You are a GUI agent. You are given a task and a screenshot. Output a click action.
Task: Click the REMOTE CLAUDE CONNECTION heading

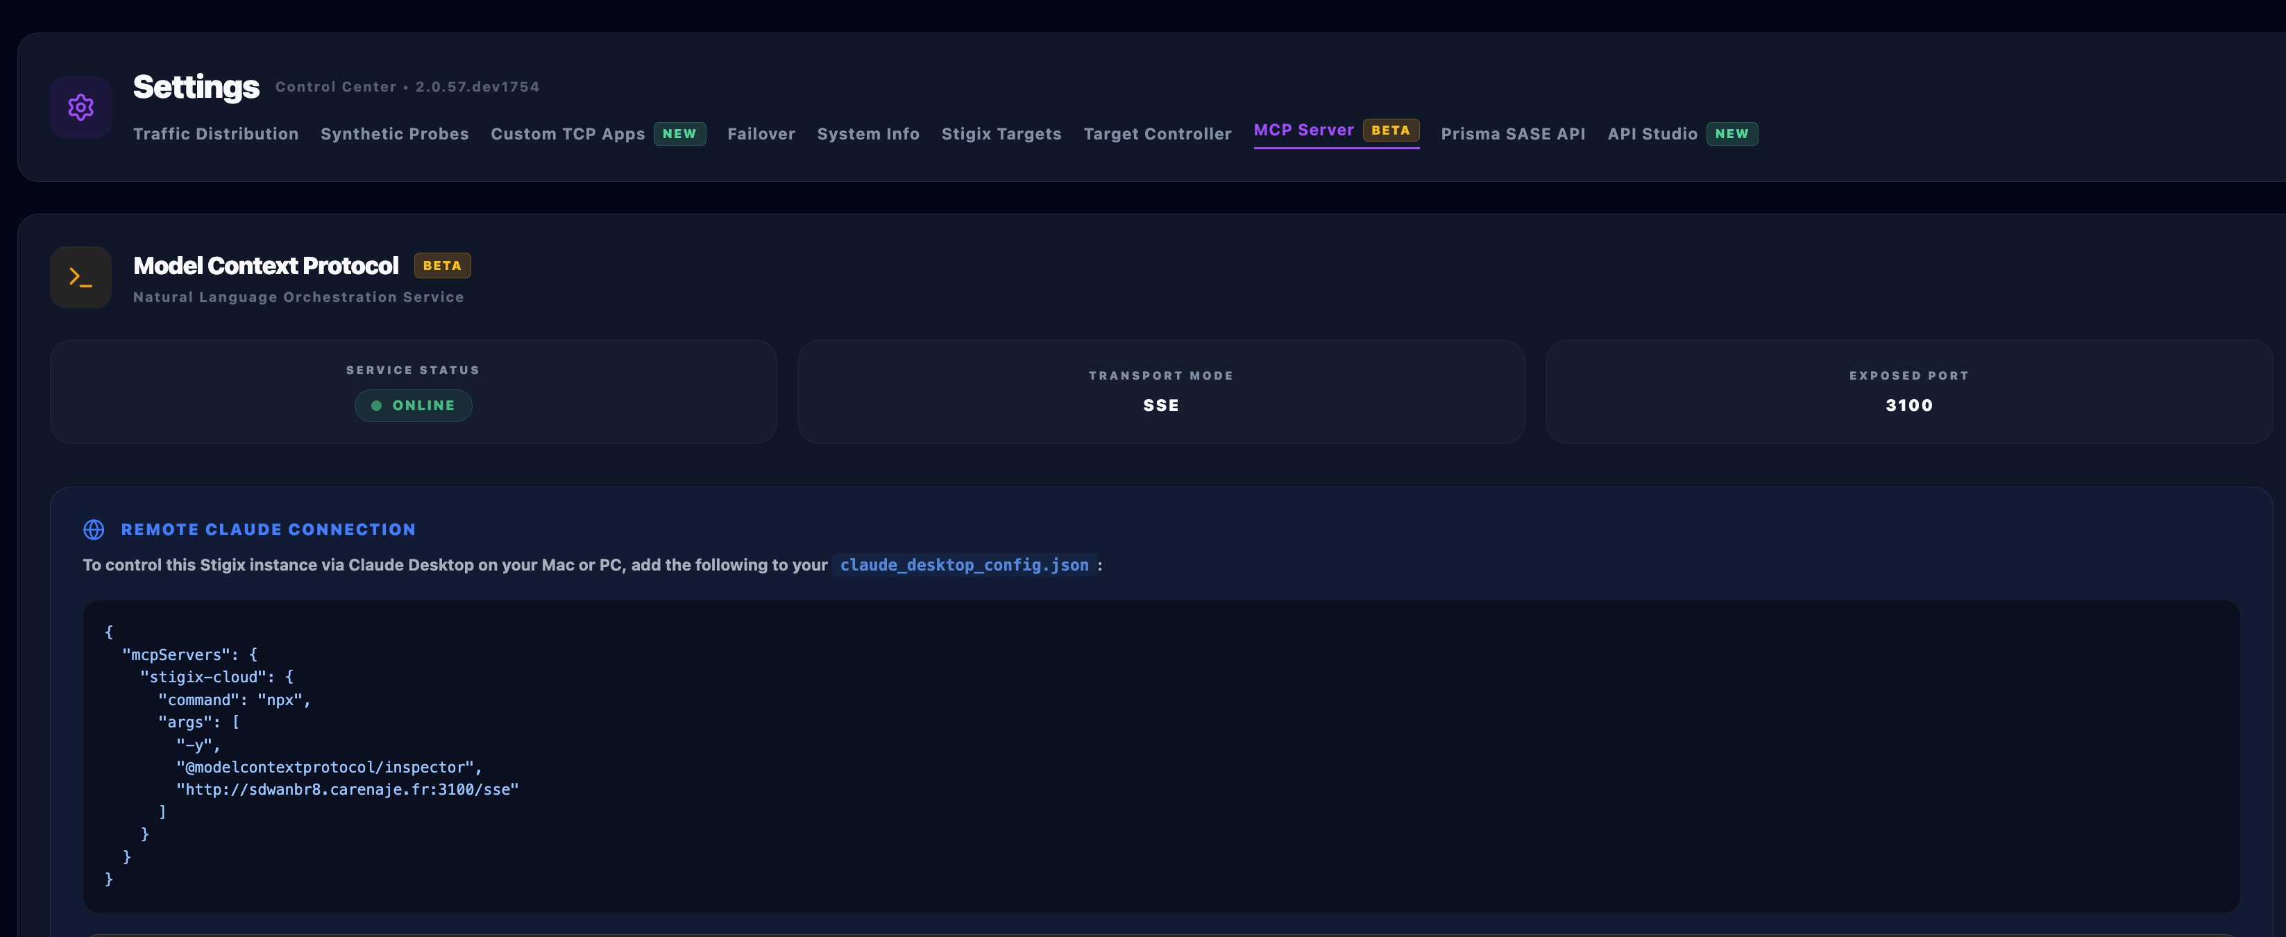click(268, 530)
